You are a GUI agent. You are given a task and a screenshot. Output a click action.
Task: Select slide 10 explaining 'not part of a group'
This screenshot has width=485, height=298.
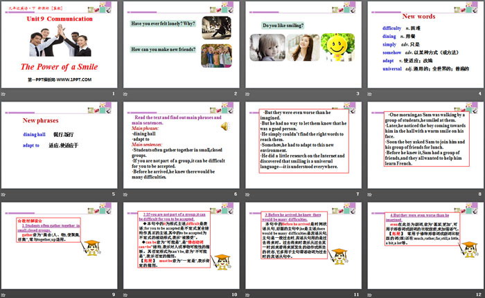182,247
